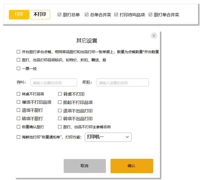The height and width of the screenshot is (180, 201).
Task: Close the 其它设置 dialog with the X icon
Action: [154, 36]
